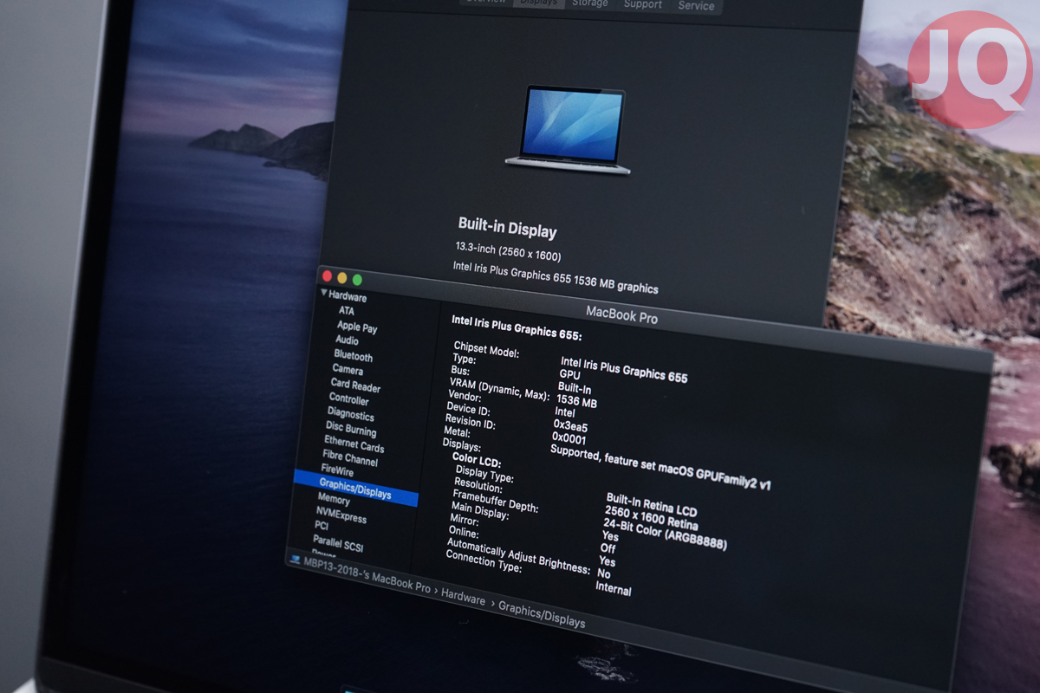The width and height of the screenshot is (1040, 693).
Task: Click the "Main Display:" label
Action: [x=479, y=510]
